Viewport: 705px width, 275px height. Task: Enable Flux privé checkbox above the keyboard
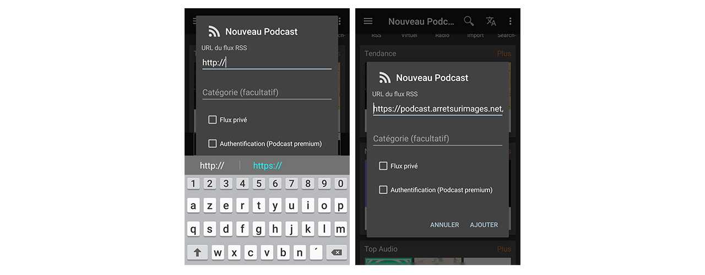click(213, 120)
